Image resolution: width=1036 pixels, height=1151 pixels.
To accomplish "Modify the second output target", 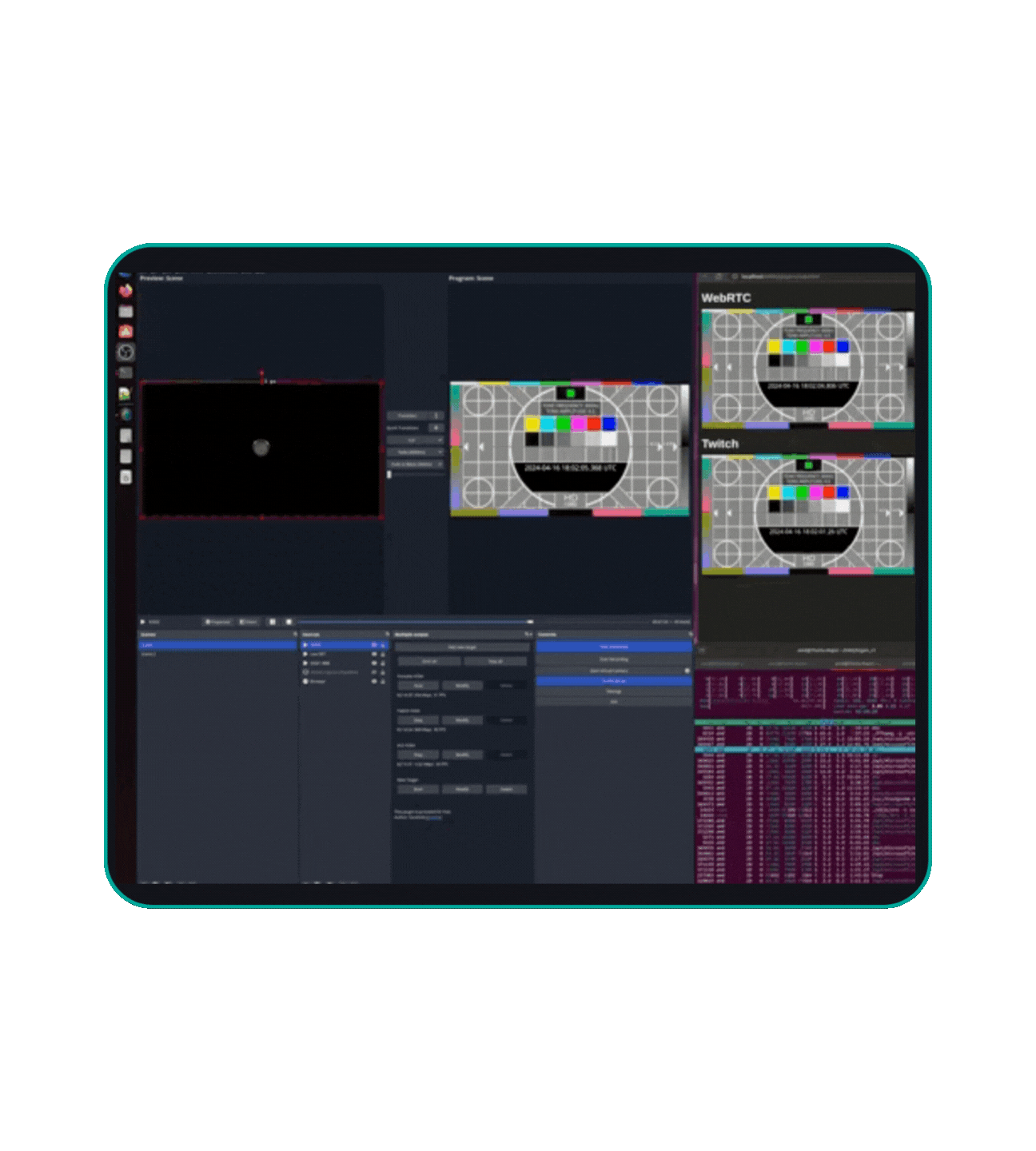I will pos(462,719).
